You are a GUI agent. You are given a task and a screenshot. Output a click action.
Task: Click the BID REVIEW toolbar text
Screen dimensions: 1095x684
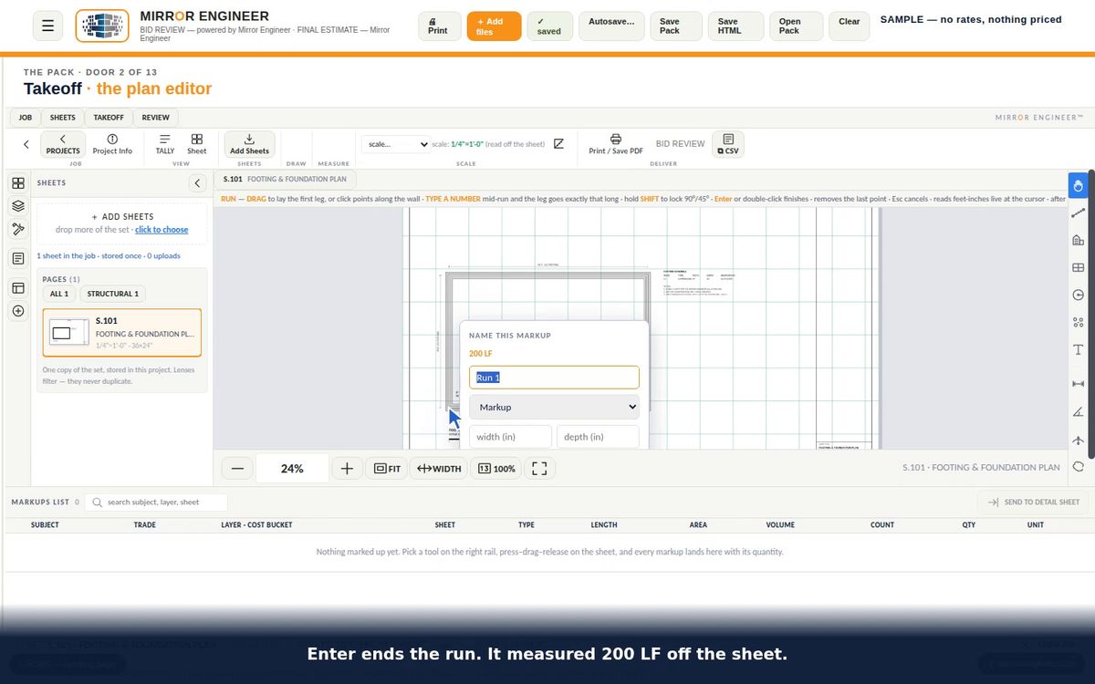[x=680, y=144]
